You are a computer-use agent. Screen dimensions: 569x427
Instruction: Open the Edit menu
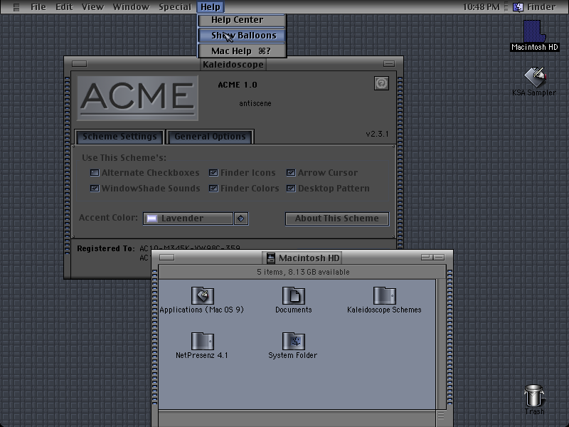coord(64,7)
